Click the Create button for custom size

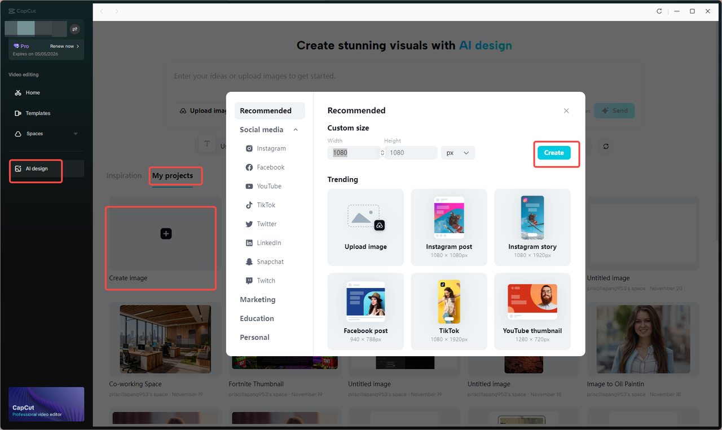point(553,152)
